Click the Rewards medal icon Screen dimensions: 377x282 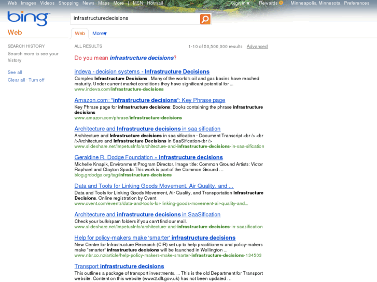point(281,3)
